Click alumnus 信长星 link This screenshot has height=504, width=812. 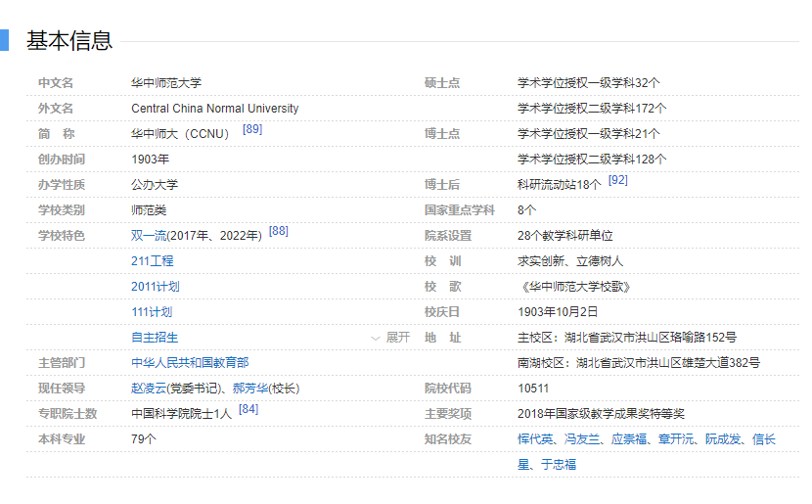tap(763, 439)
